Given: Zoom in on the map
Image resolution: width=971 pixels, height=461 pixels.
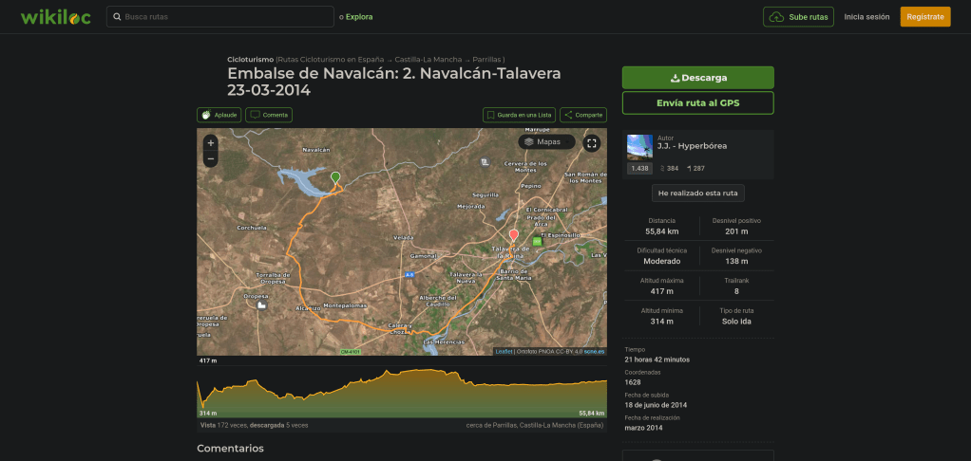Looking at the screenshot, I should 211,143.
